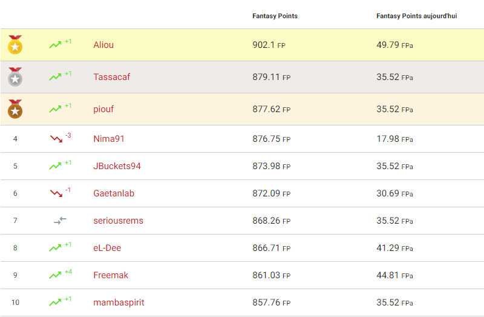The image size is (484, 317).
Task: Open piouf's profile link
Action: (x=103, y=109)
